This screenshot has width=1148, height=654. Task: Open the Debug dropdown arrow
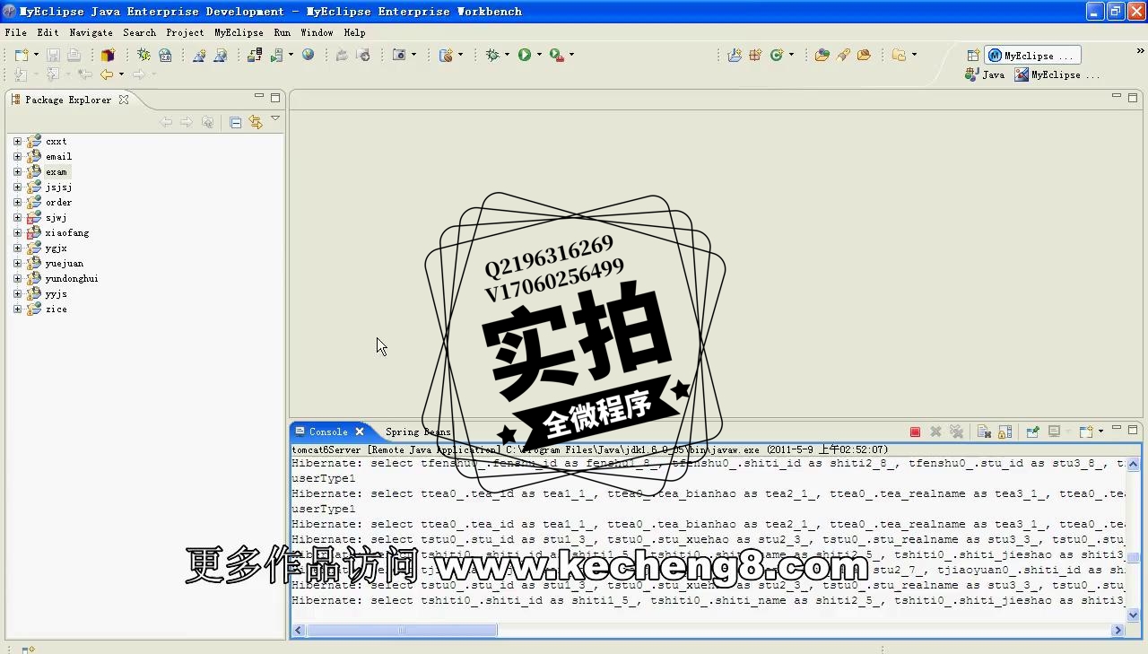(x=507, y=55)
